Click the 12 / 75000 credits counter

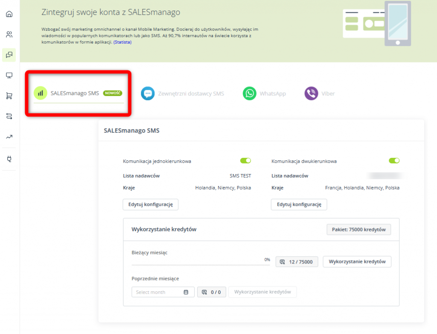click(x=297, y=262)
